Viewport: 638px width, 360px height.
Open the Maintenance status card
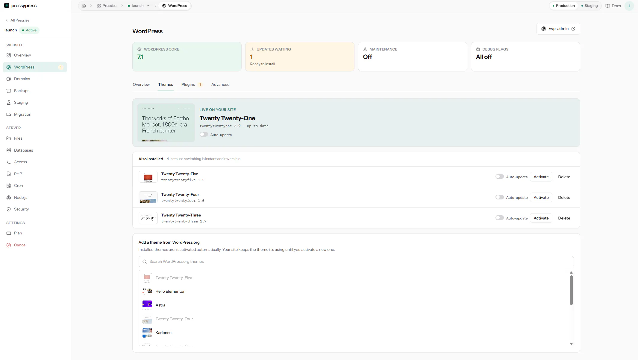tap(413, 57)
